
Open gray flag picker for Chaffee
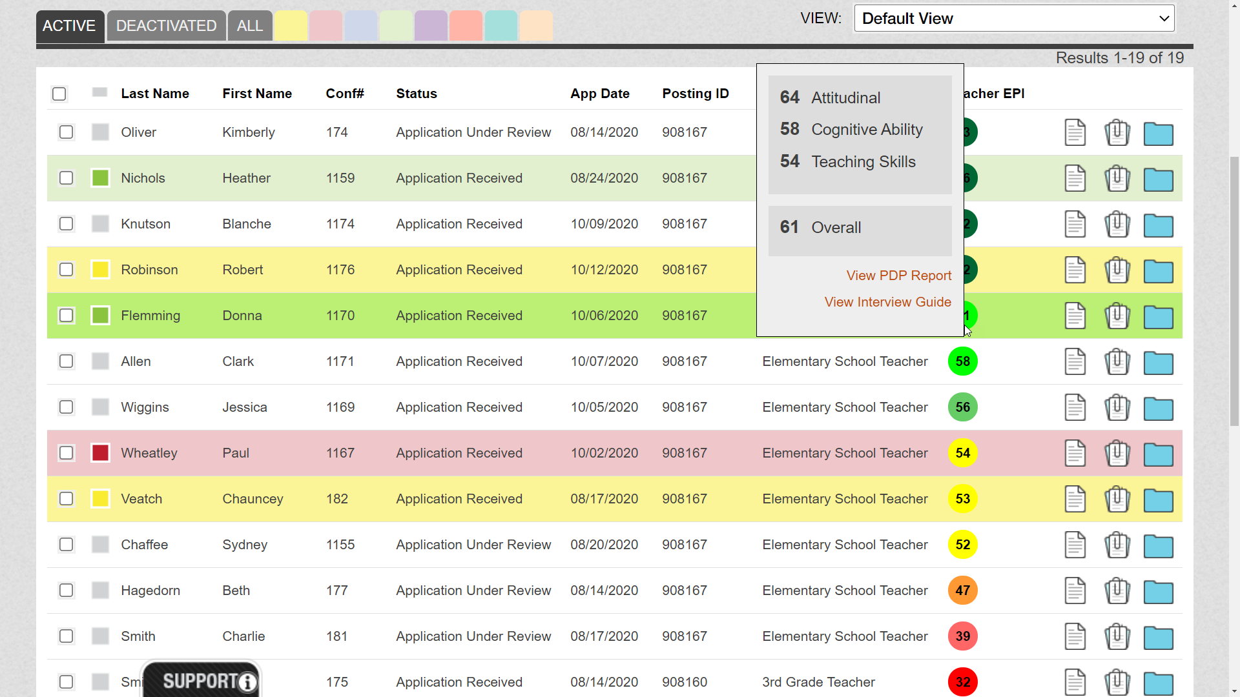point(100,545)
